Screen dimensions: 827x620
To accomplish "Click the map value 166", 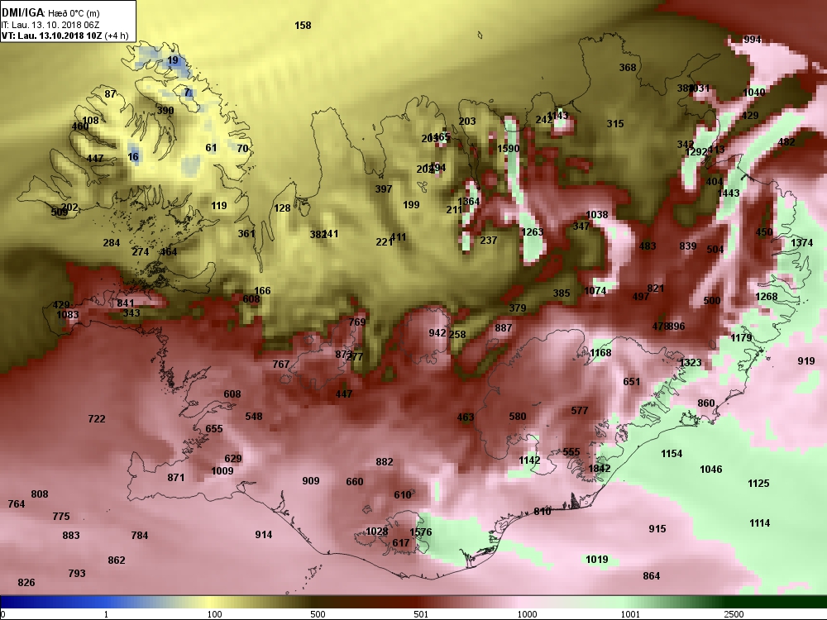I will tap(262, 291).
